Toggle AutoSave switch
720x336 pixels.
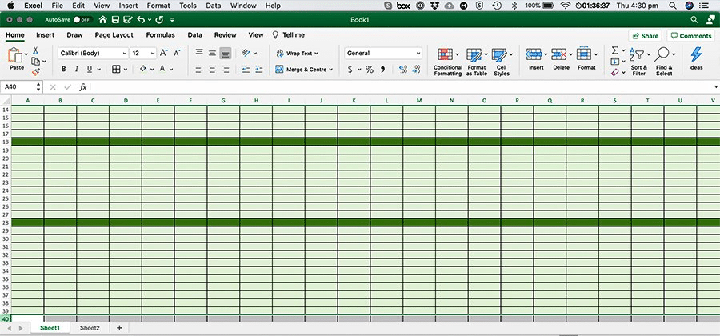pos(83,20)
